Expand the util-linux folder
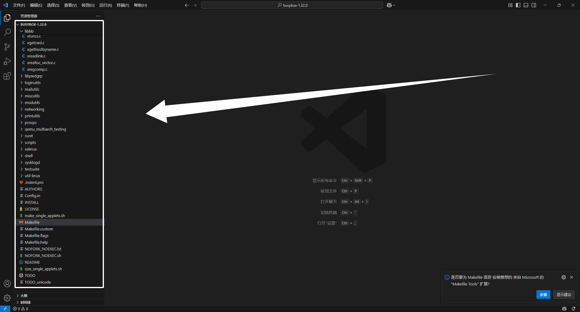The width and height of the screenshot is (580, 312). tap(60, 176)
